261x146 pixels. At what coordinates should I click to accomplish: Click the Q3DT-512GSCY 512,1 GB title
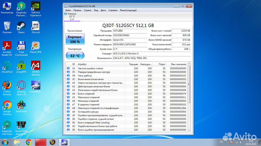point(128,25)
